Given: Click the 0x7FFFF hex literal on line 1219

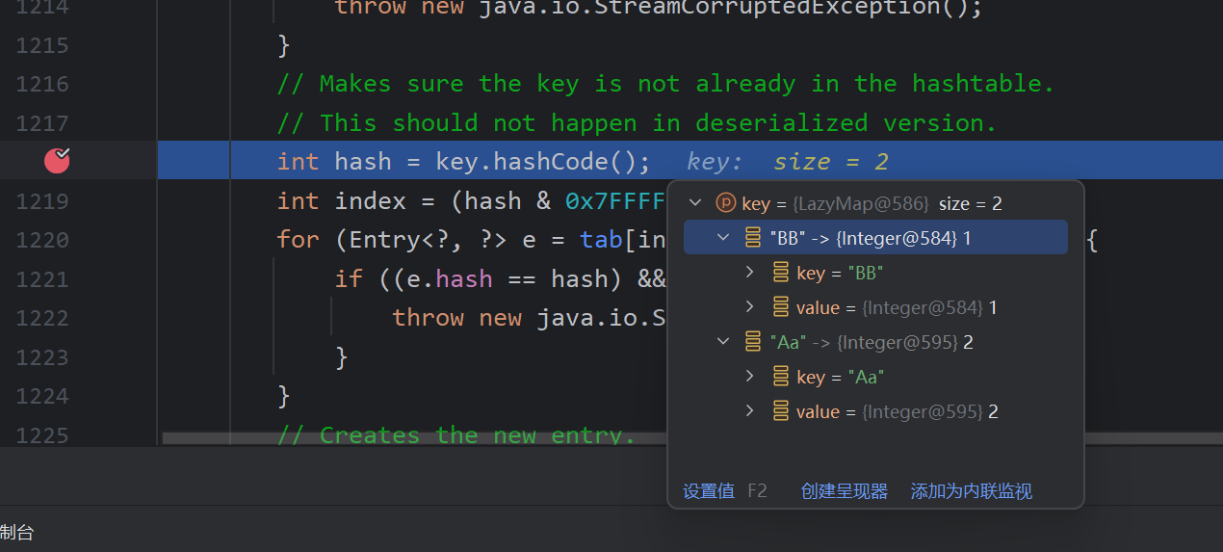Looking at the screenshot, I should [x=616, y=200].
